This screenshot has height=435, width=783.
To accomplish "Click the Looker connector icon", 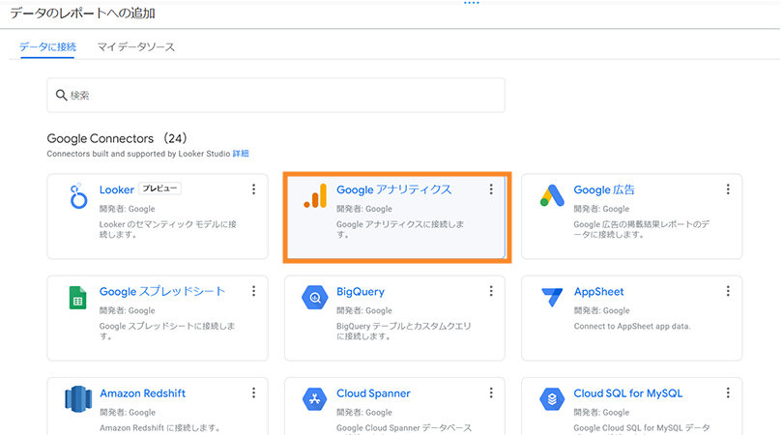I will (x=78, y=196).
